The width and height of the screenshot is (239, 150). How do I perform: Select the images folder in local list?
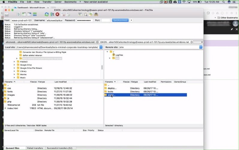[11, 95]
